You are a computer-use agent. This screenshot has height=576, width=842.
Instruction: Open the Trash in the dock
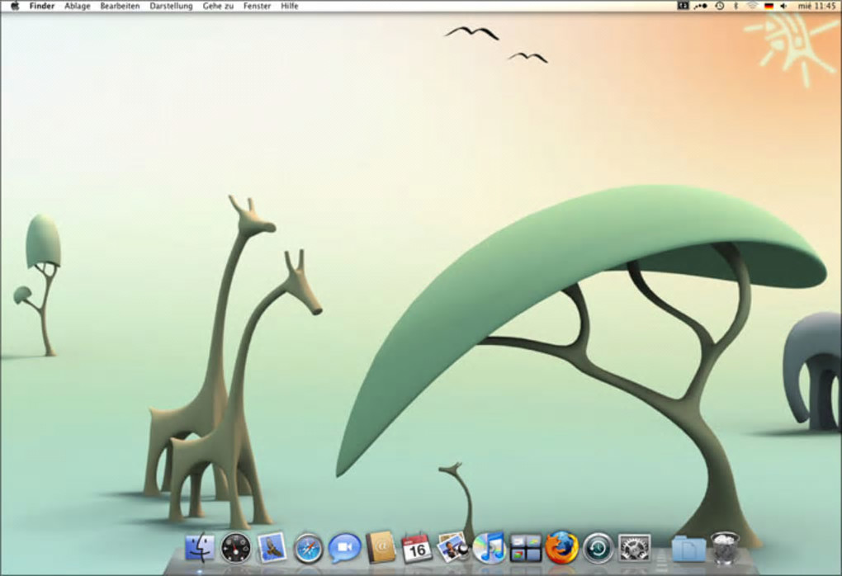point(725,548)
